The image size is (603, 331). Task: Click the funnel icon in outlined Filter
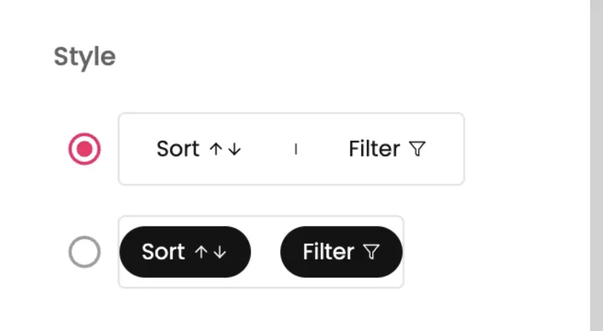[417, 149]
